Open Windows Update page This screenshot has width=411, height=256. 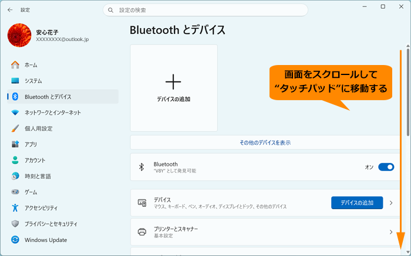click(63, 240)
